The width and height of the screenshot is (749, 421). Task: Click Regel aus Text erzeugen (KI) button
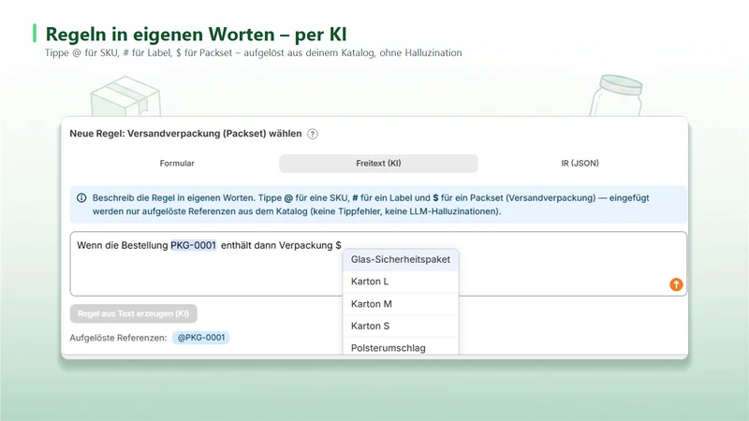133,313
